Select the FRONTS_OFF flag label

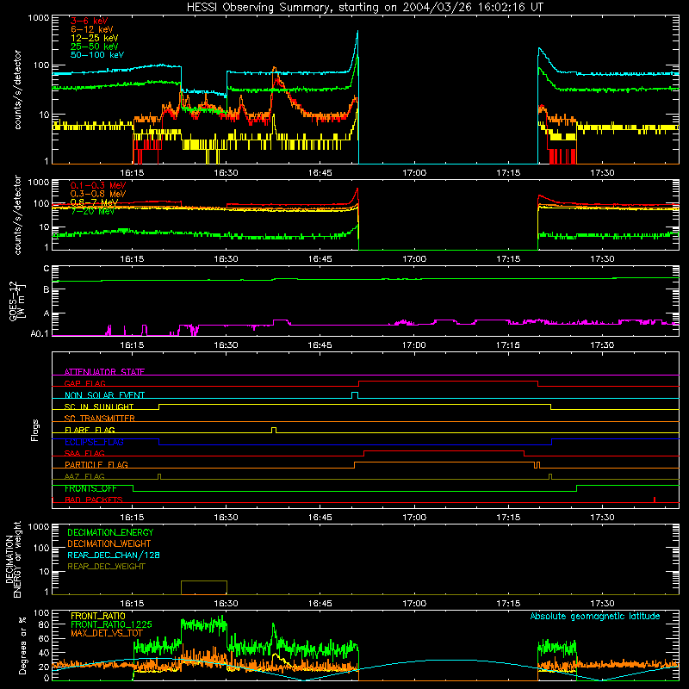tap(90, 488)
